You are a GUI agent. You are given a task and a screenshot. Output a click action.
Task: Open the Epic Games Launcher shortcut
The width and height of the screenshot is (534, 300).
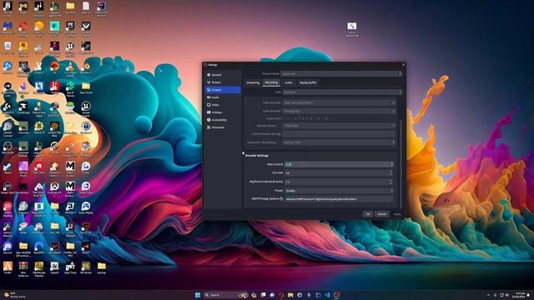pyautogui.click(x=70, y=27)
